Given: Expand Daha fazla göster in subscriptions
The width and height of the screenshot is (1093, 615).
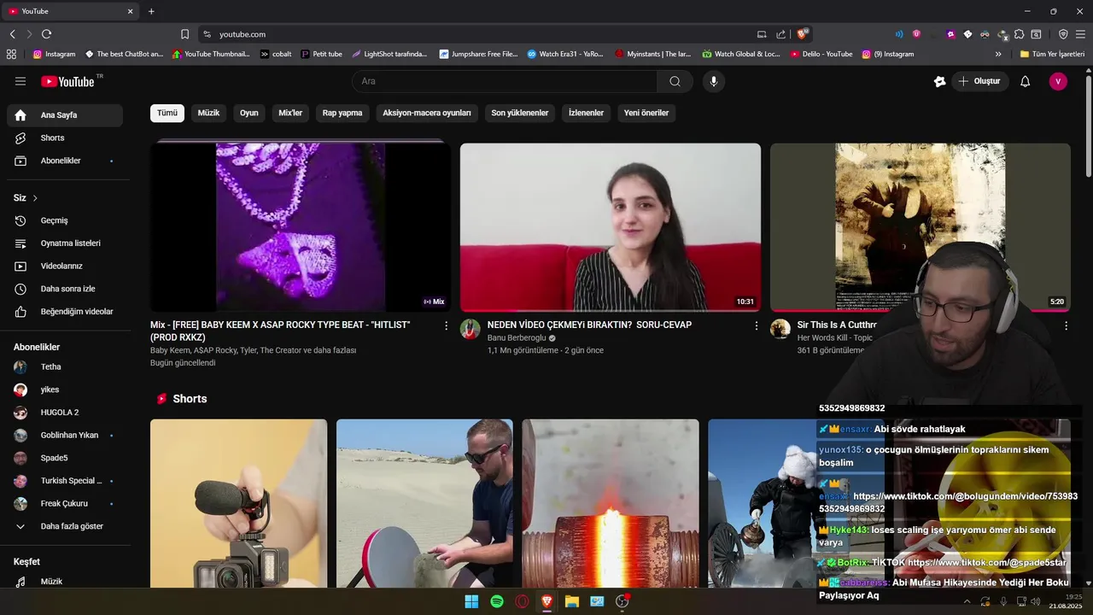Looking at the screenshot, I should (x=65, y=526).
